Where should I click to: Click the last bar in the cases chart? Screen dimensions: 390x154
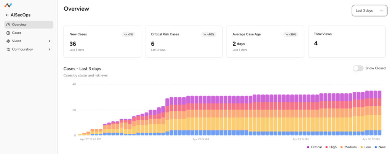coord(379,113)
